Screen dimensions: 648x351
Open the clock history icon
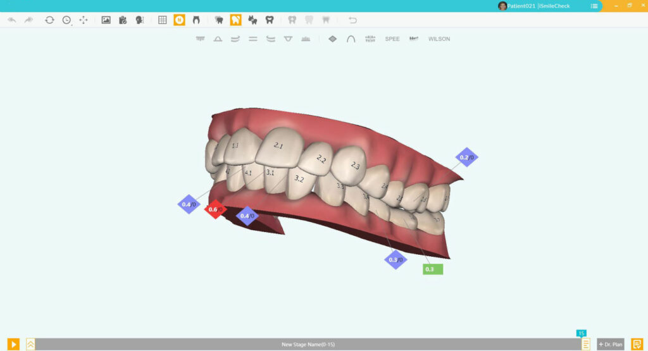coord(66,20)
